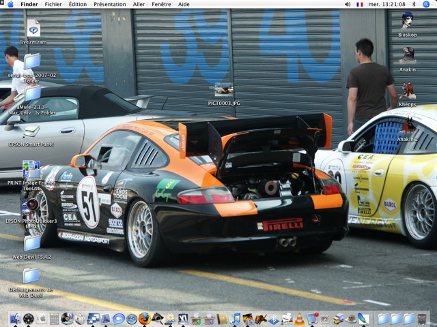The width and height of the screenshot is (437, 327).
Task: Open the Address Book icon in Dock
Action: [x=222, y=319]
